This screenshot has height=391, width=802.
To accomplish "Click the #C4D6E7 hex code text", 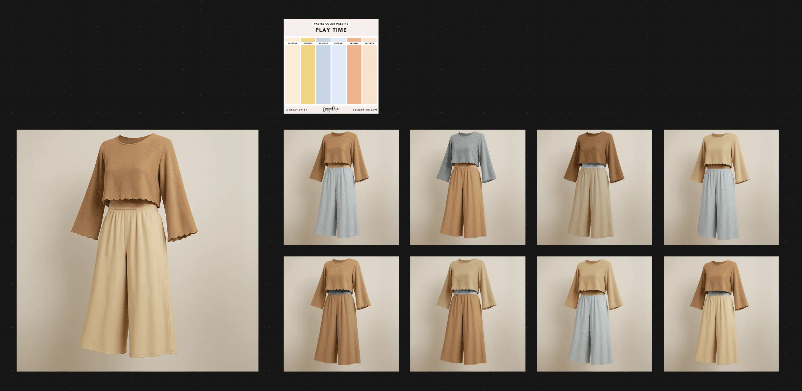I will [323, 43].
